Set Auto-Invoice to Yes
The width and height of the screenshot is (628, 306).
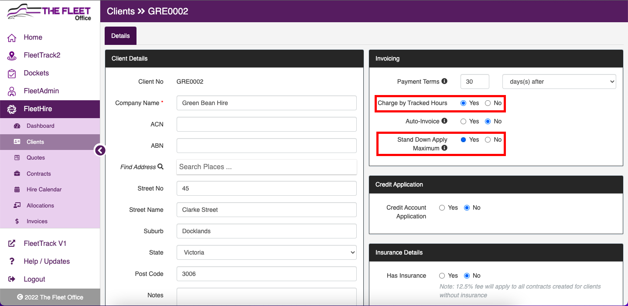click(464, 122)
